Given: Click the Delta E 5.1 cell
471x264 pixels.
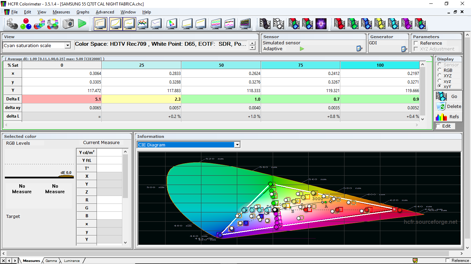Looking at the screenshot, I should pyautogui.click(x=62, y=99).
